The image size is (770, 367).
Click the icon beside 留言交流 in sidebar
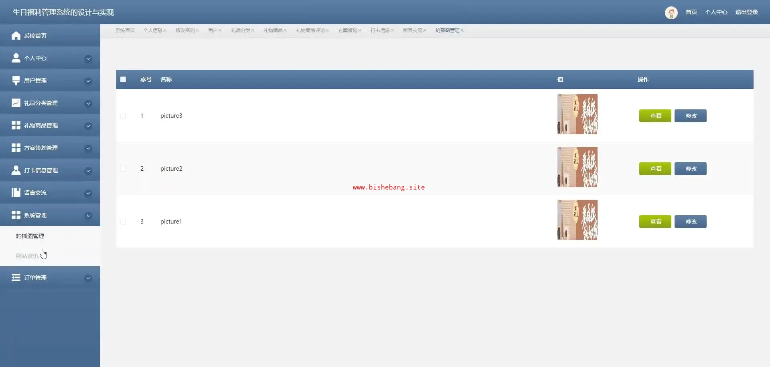(x=16, y=193)
